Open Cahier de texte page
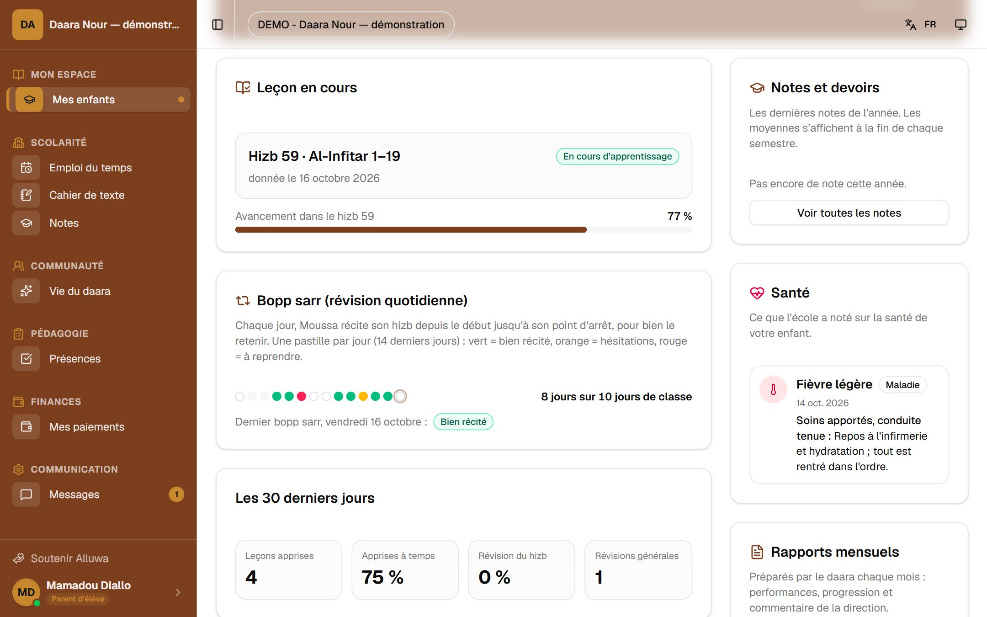The height and width of the screenshot is (617, 987). click(99, 195)
